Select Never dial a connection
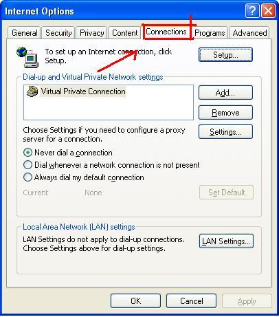Screen dimensions: 279x317 27,153
